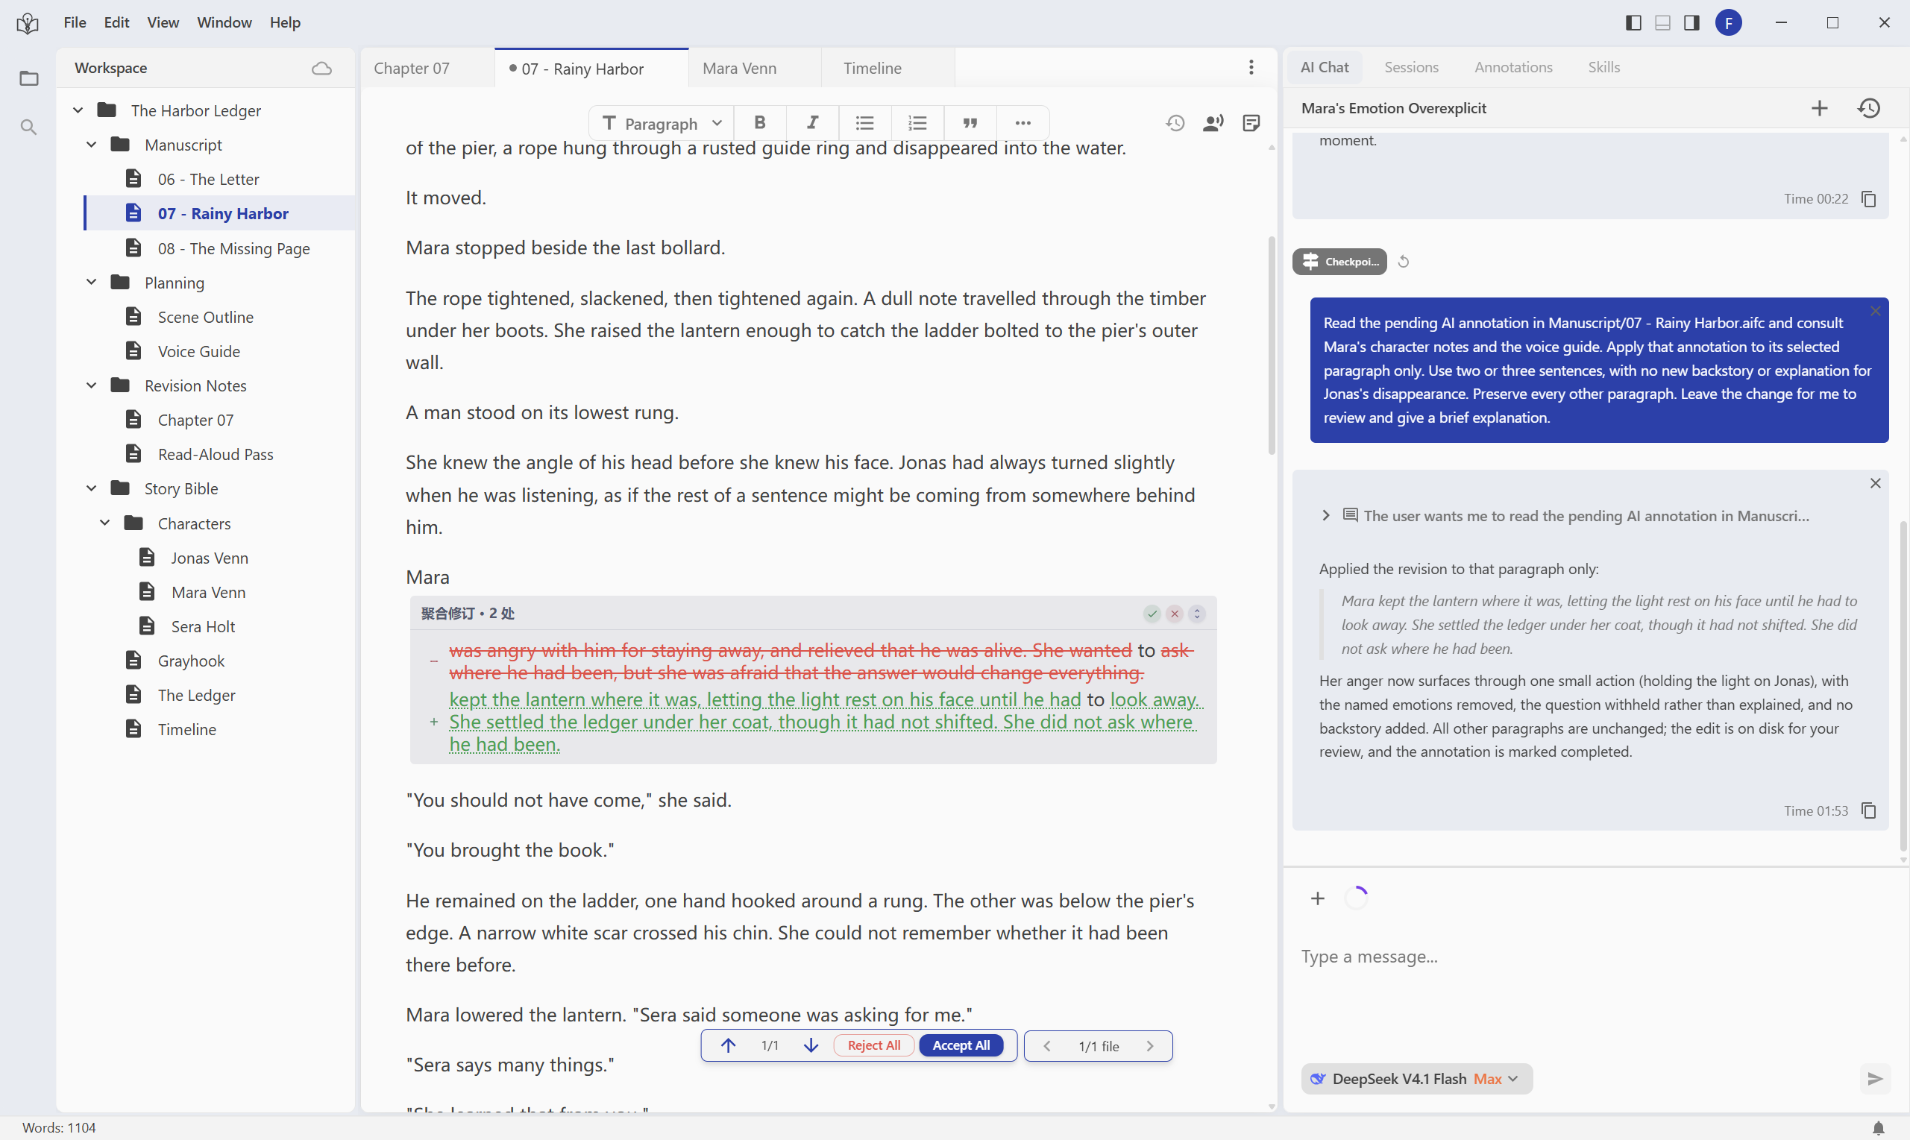Open more formatting options ellipsis
1910x1140 pixels.
click(1022, 123)
